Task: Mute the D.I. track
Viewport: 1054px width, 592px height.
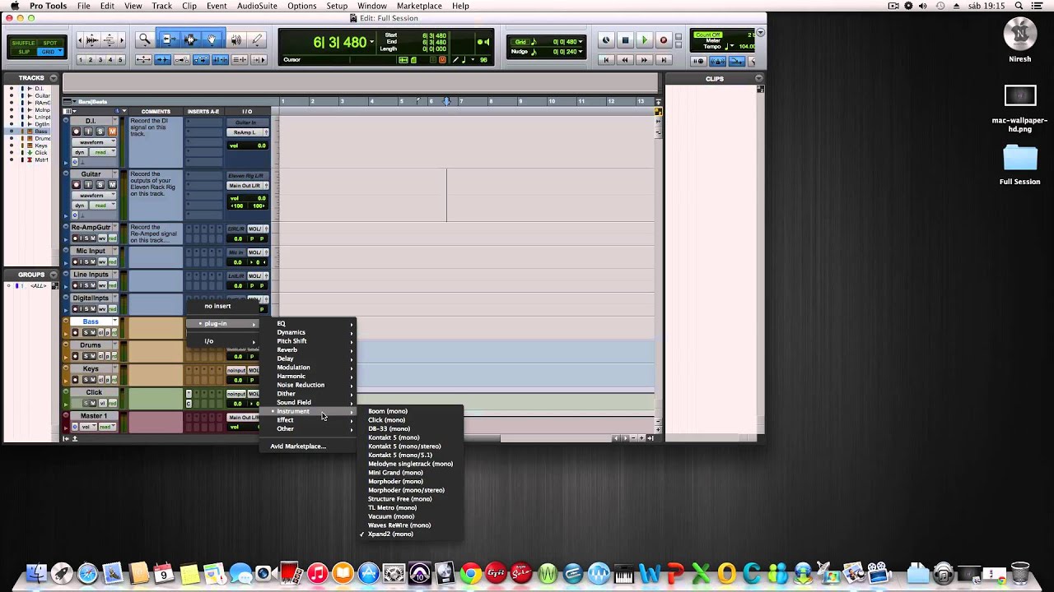Action: (x=112, y=132)
